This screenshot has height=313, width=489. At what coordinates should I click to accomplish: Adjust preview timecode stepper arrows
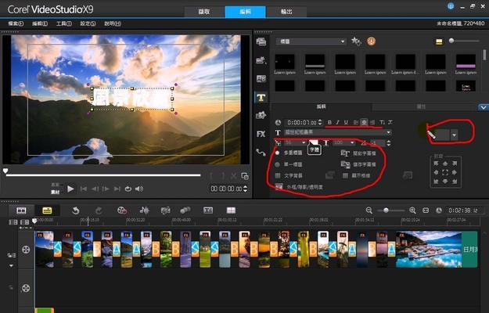click(246, 189)
